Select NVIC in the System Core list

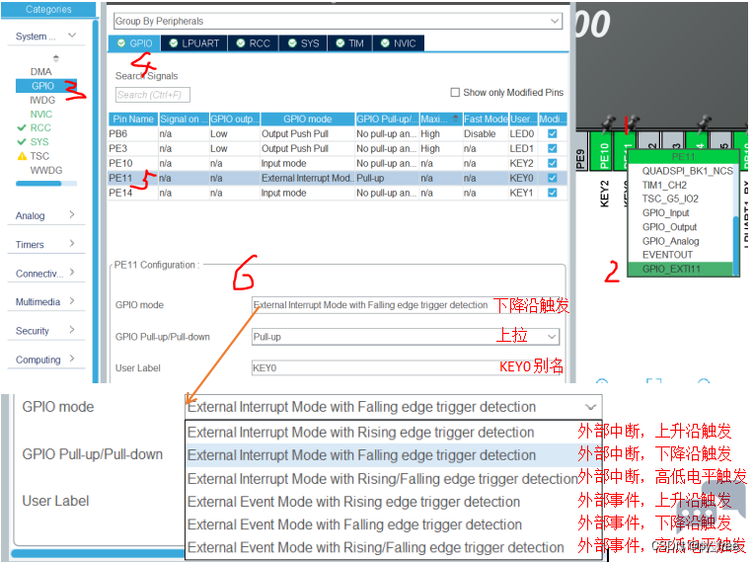[x=40, y=114]
